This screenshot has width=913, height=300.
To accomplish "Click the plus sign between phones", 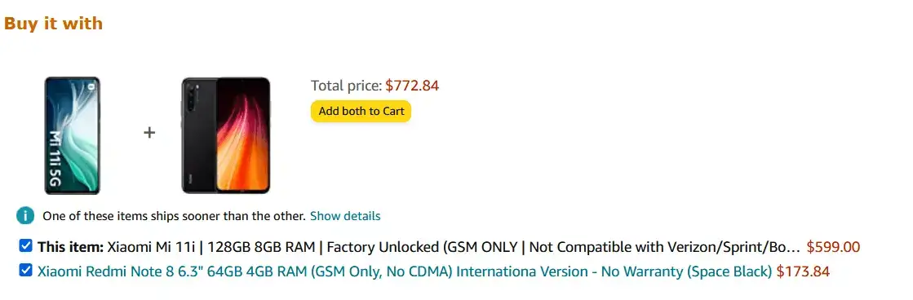I will point(149,133).
